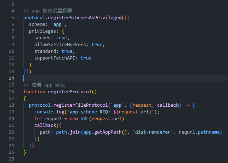Click the 'dist-renderer' string literal
The height and width of the screenshot is (163, 228).
coord(153,132)
